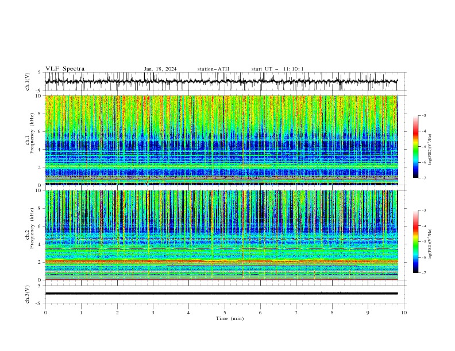Screen dimensions: 455x351
Task: Click the "-5" volt tick on ch.1(V) axis
Action: coord(39,91)
